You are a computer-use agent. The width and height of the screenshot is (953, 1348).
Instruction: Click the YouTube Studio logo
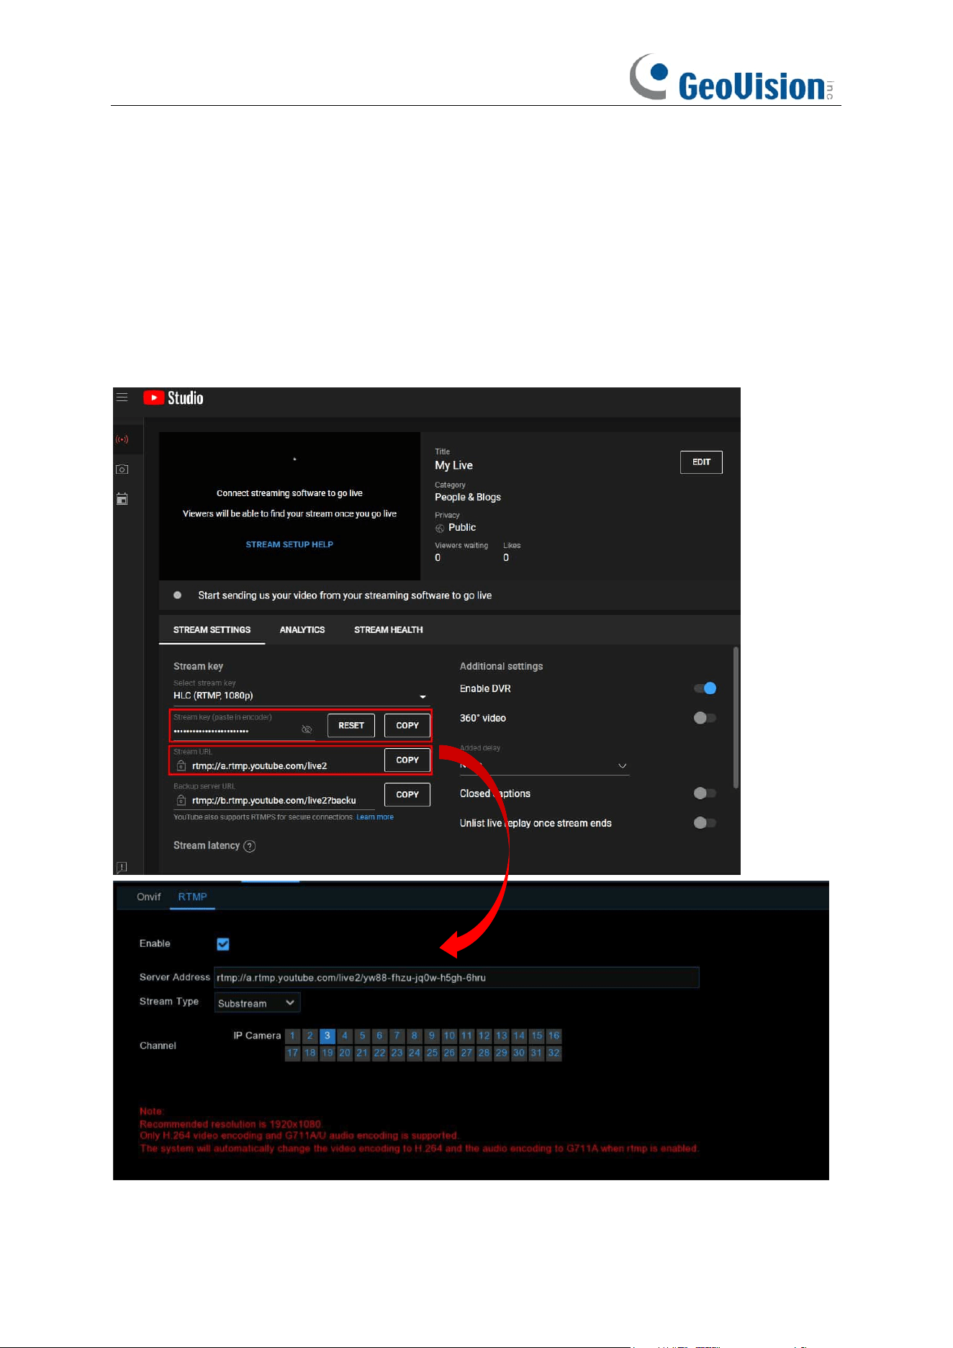coord(173,398)
